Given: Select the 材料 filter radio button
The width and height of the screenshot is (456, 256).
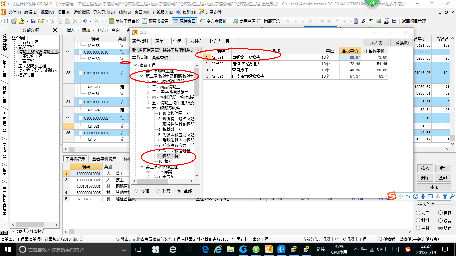Looking at the screenshot, I should pos(418,220).
